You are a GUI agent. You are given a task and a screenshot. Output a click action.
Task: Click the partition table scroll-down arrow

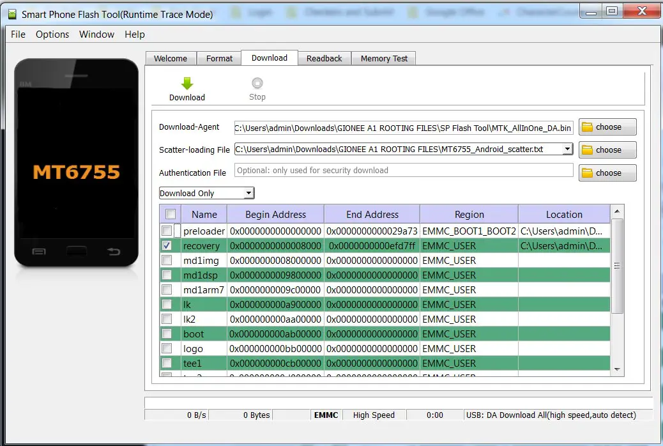tap(617, 370)
